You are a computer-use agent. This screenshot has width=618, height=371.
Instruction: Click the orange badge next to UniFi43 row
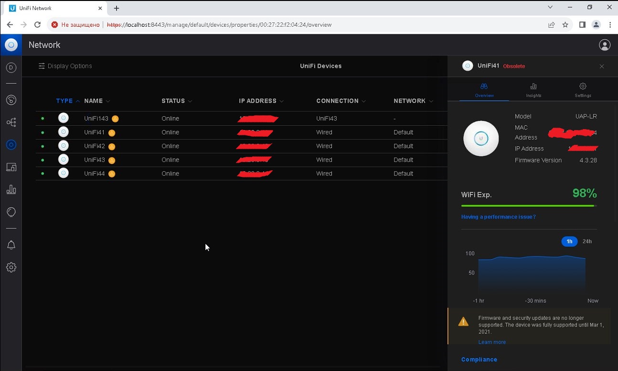click(x=111, y=160)
